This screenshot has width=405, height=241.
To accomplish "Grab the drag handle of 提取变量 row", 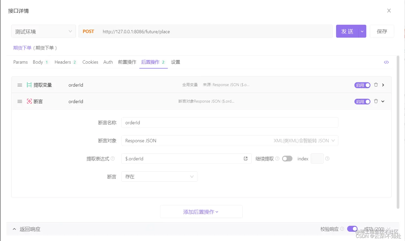I will (20, 85).
